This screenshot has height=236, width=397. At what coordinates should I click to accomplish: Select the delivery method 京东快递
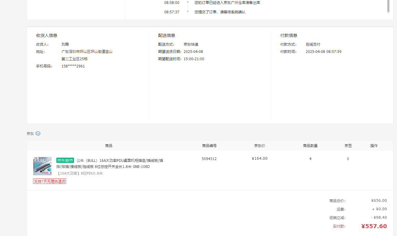click(x=191, y=44)
